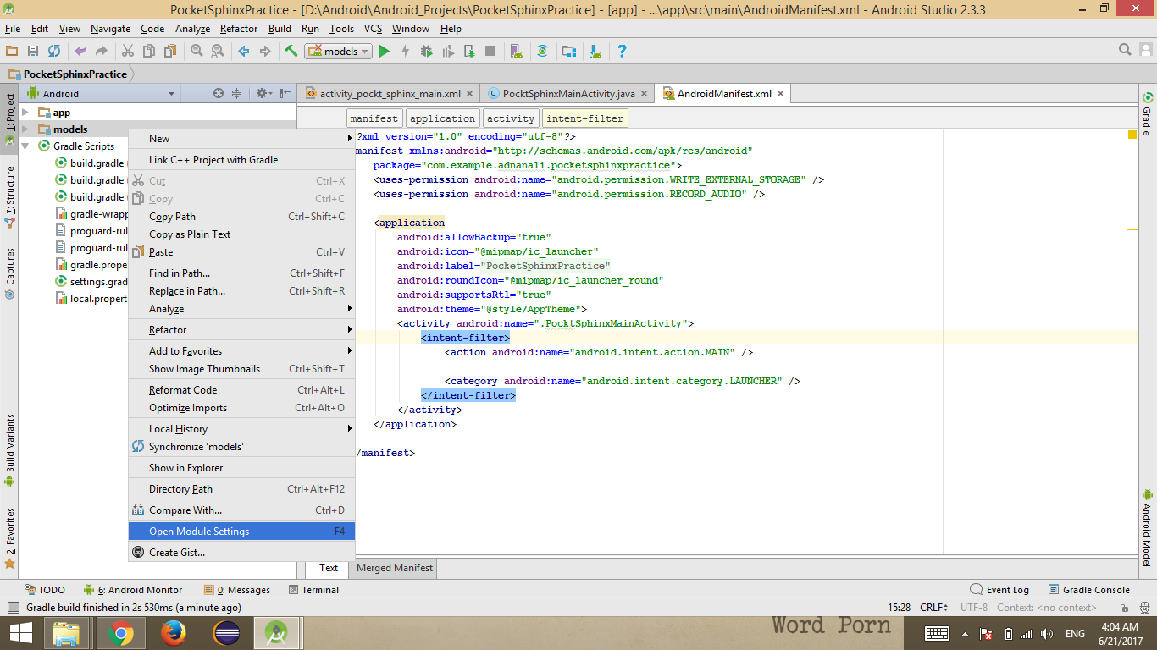Open Android Monitor tool window button
The width and height of the screenshot is (1157, 650).
pyautogui.click(x=133, y=590)
